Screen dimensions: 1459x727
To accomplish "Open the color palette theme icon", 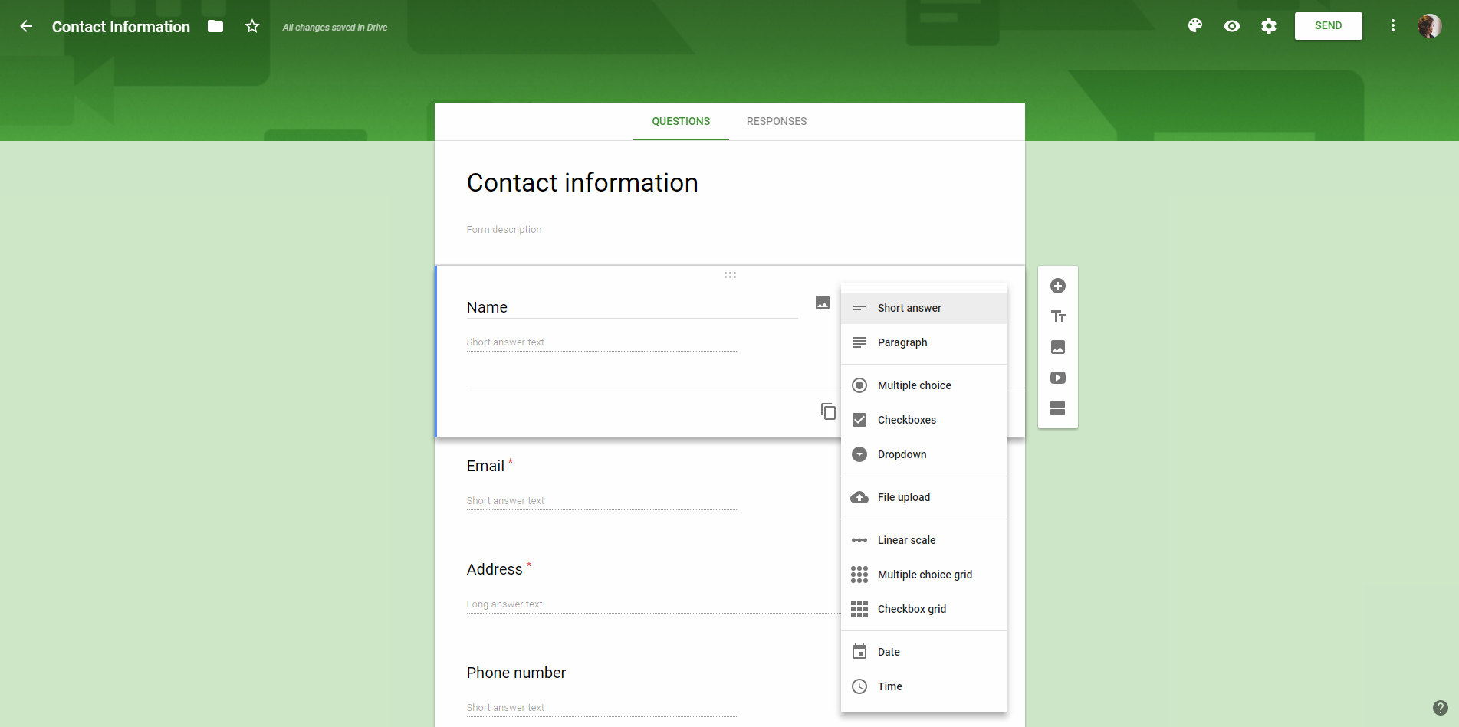I will (x=1195, y=26).
